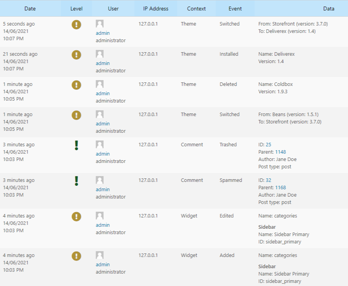Open comment ID 25 link

[268, 145]
